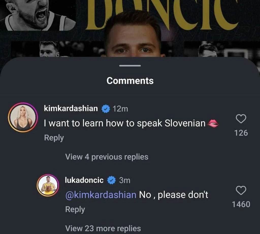Image resolution: width=260 pixels, height=234 pixels.
Task: View the 1460 likes count
Action: tap(241, 204)
